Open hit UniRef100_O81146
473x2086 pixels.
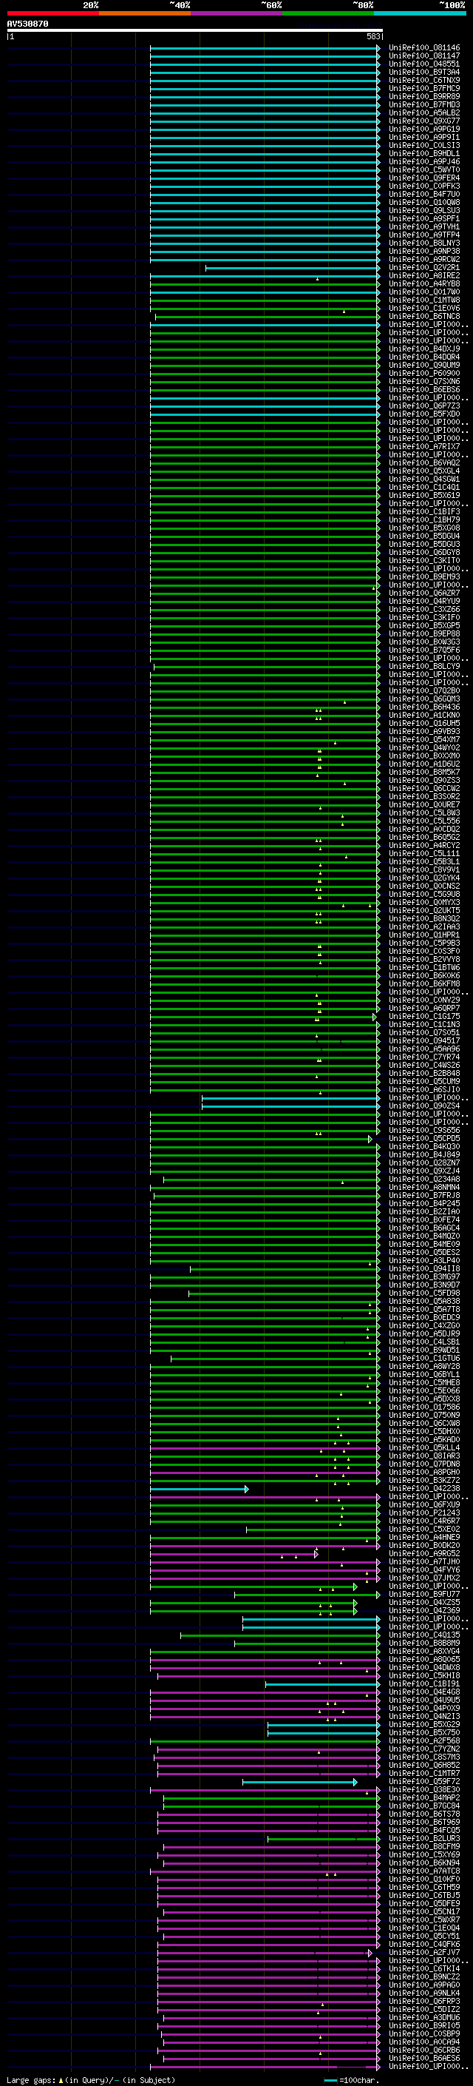424,48
